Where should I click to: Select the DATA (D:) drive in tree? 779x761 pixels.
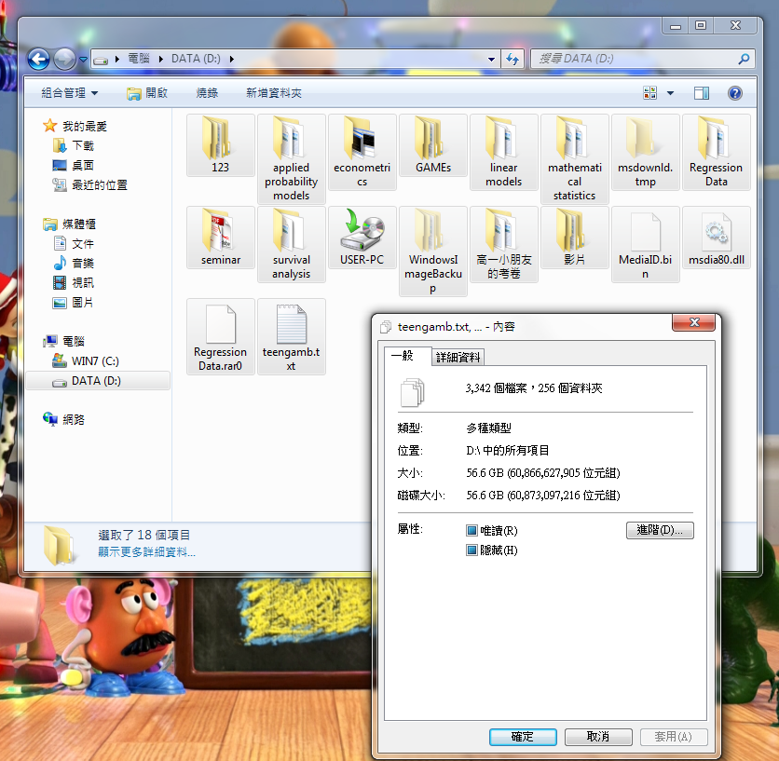[97, 380]
